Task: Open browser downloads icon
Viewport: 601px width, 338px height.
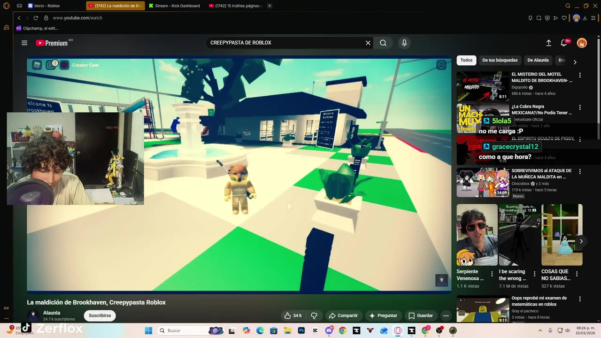Action: (x=585, y=18)
